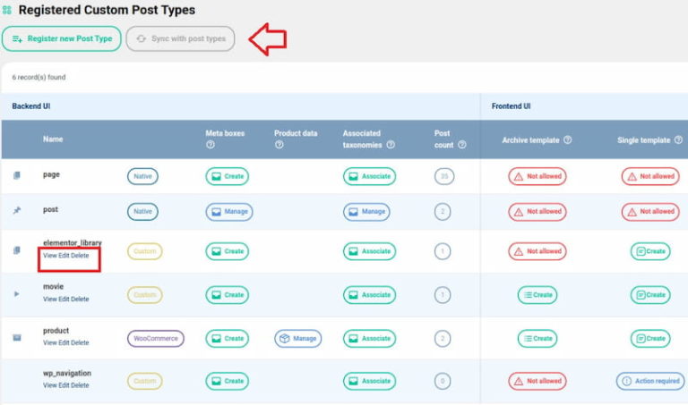Click the elementor_library row document icon

tap(17, 250)
